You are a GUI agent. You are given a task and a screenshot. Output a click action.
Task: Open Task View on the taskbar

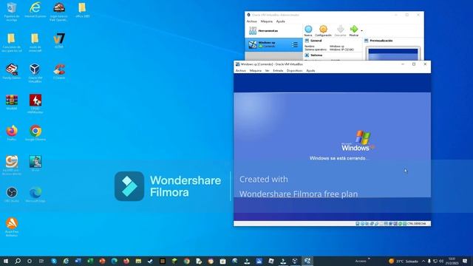[x=41, y=261]
